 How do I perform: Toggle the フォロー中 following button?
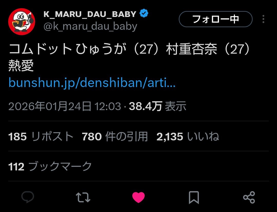[x=215, y=19]
